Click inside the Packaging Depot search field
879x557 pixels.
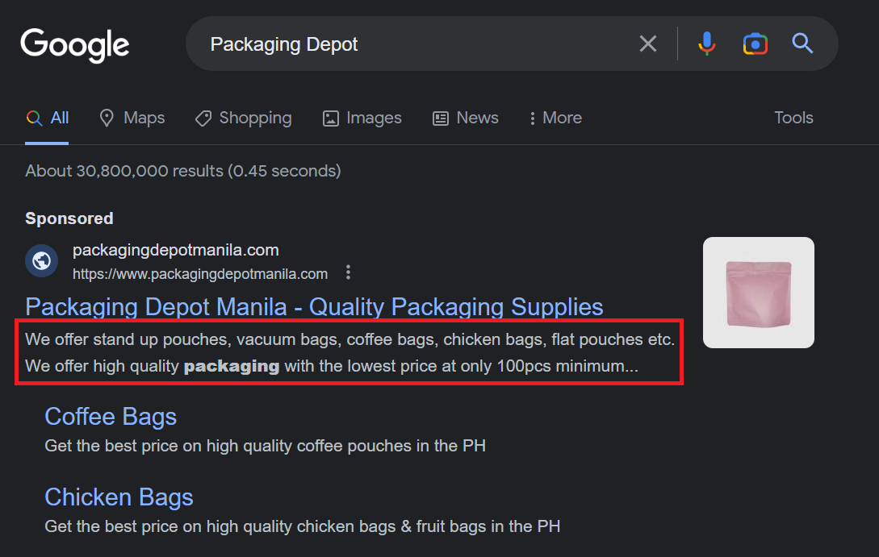tap(415, 44)
